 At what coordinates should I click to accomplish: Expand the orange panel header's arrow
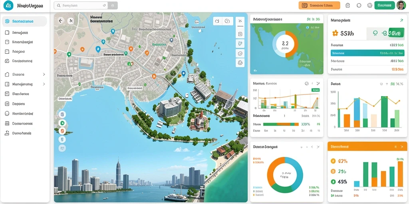click(402, 147)
